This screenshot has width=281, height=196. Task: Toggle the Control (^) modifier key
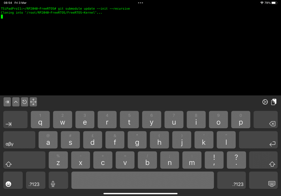point(16,102)
